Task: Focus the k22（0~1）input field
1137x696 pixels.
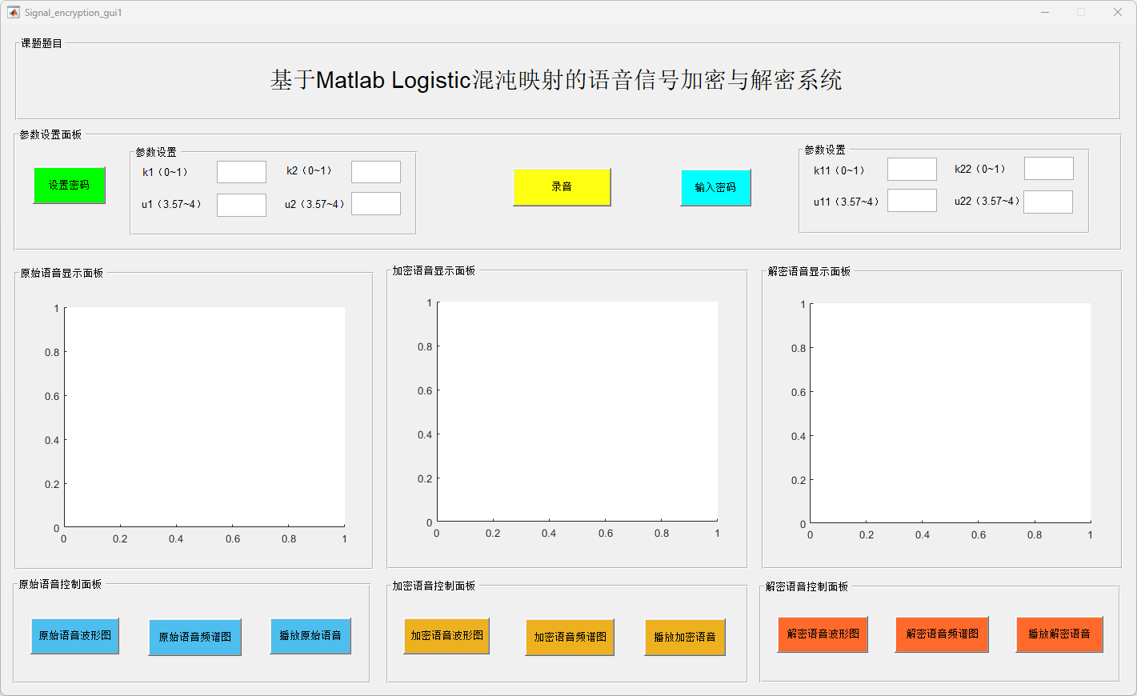Action: [1049, 169]
